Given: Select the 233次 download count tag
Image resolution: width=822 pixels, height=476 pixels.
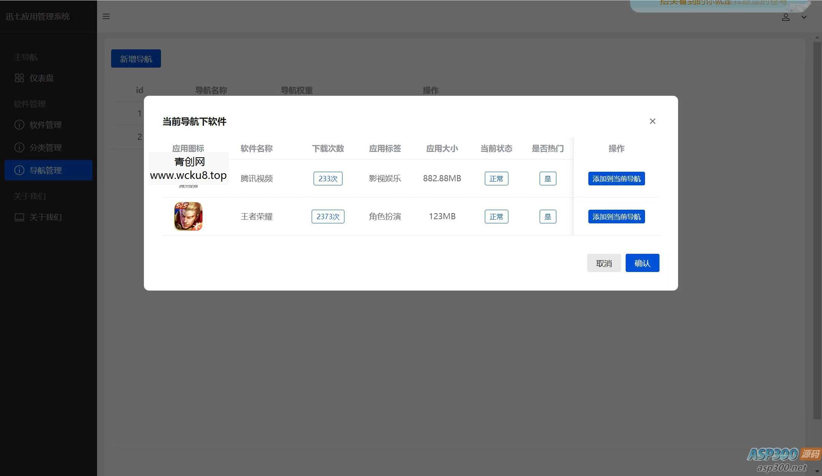Looking at the screenshot, I should click(328, 179).
